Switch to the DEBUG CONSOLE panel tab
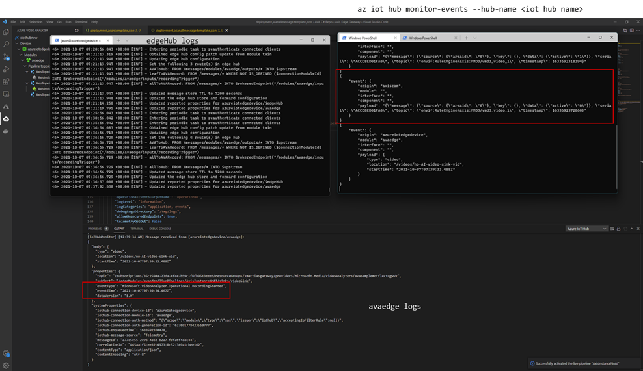Viewport: 643px width, 371px height. click(160, 229)
